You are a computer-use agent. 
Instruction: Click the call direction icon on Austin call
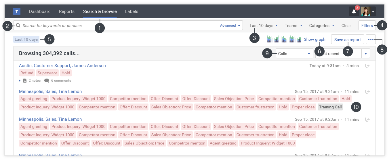tap(367, 66)
